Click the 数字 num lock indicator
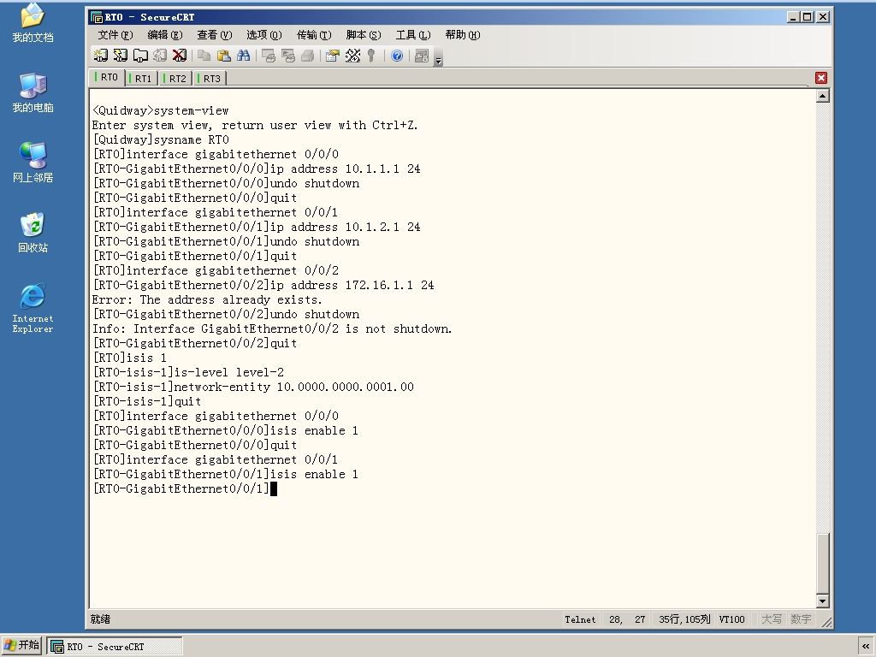Image resolution: width=876 pixels, height=657 pixels. pyautogui.click(x=801, y=619)
